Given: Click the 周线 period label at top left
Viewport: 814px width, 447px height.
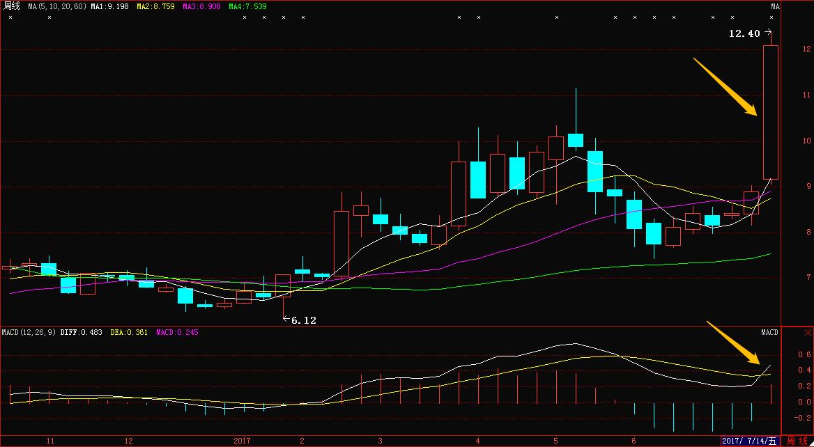Looking at the screenshot, I should (12, 6).
